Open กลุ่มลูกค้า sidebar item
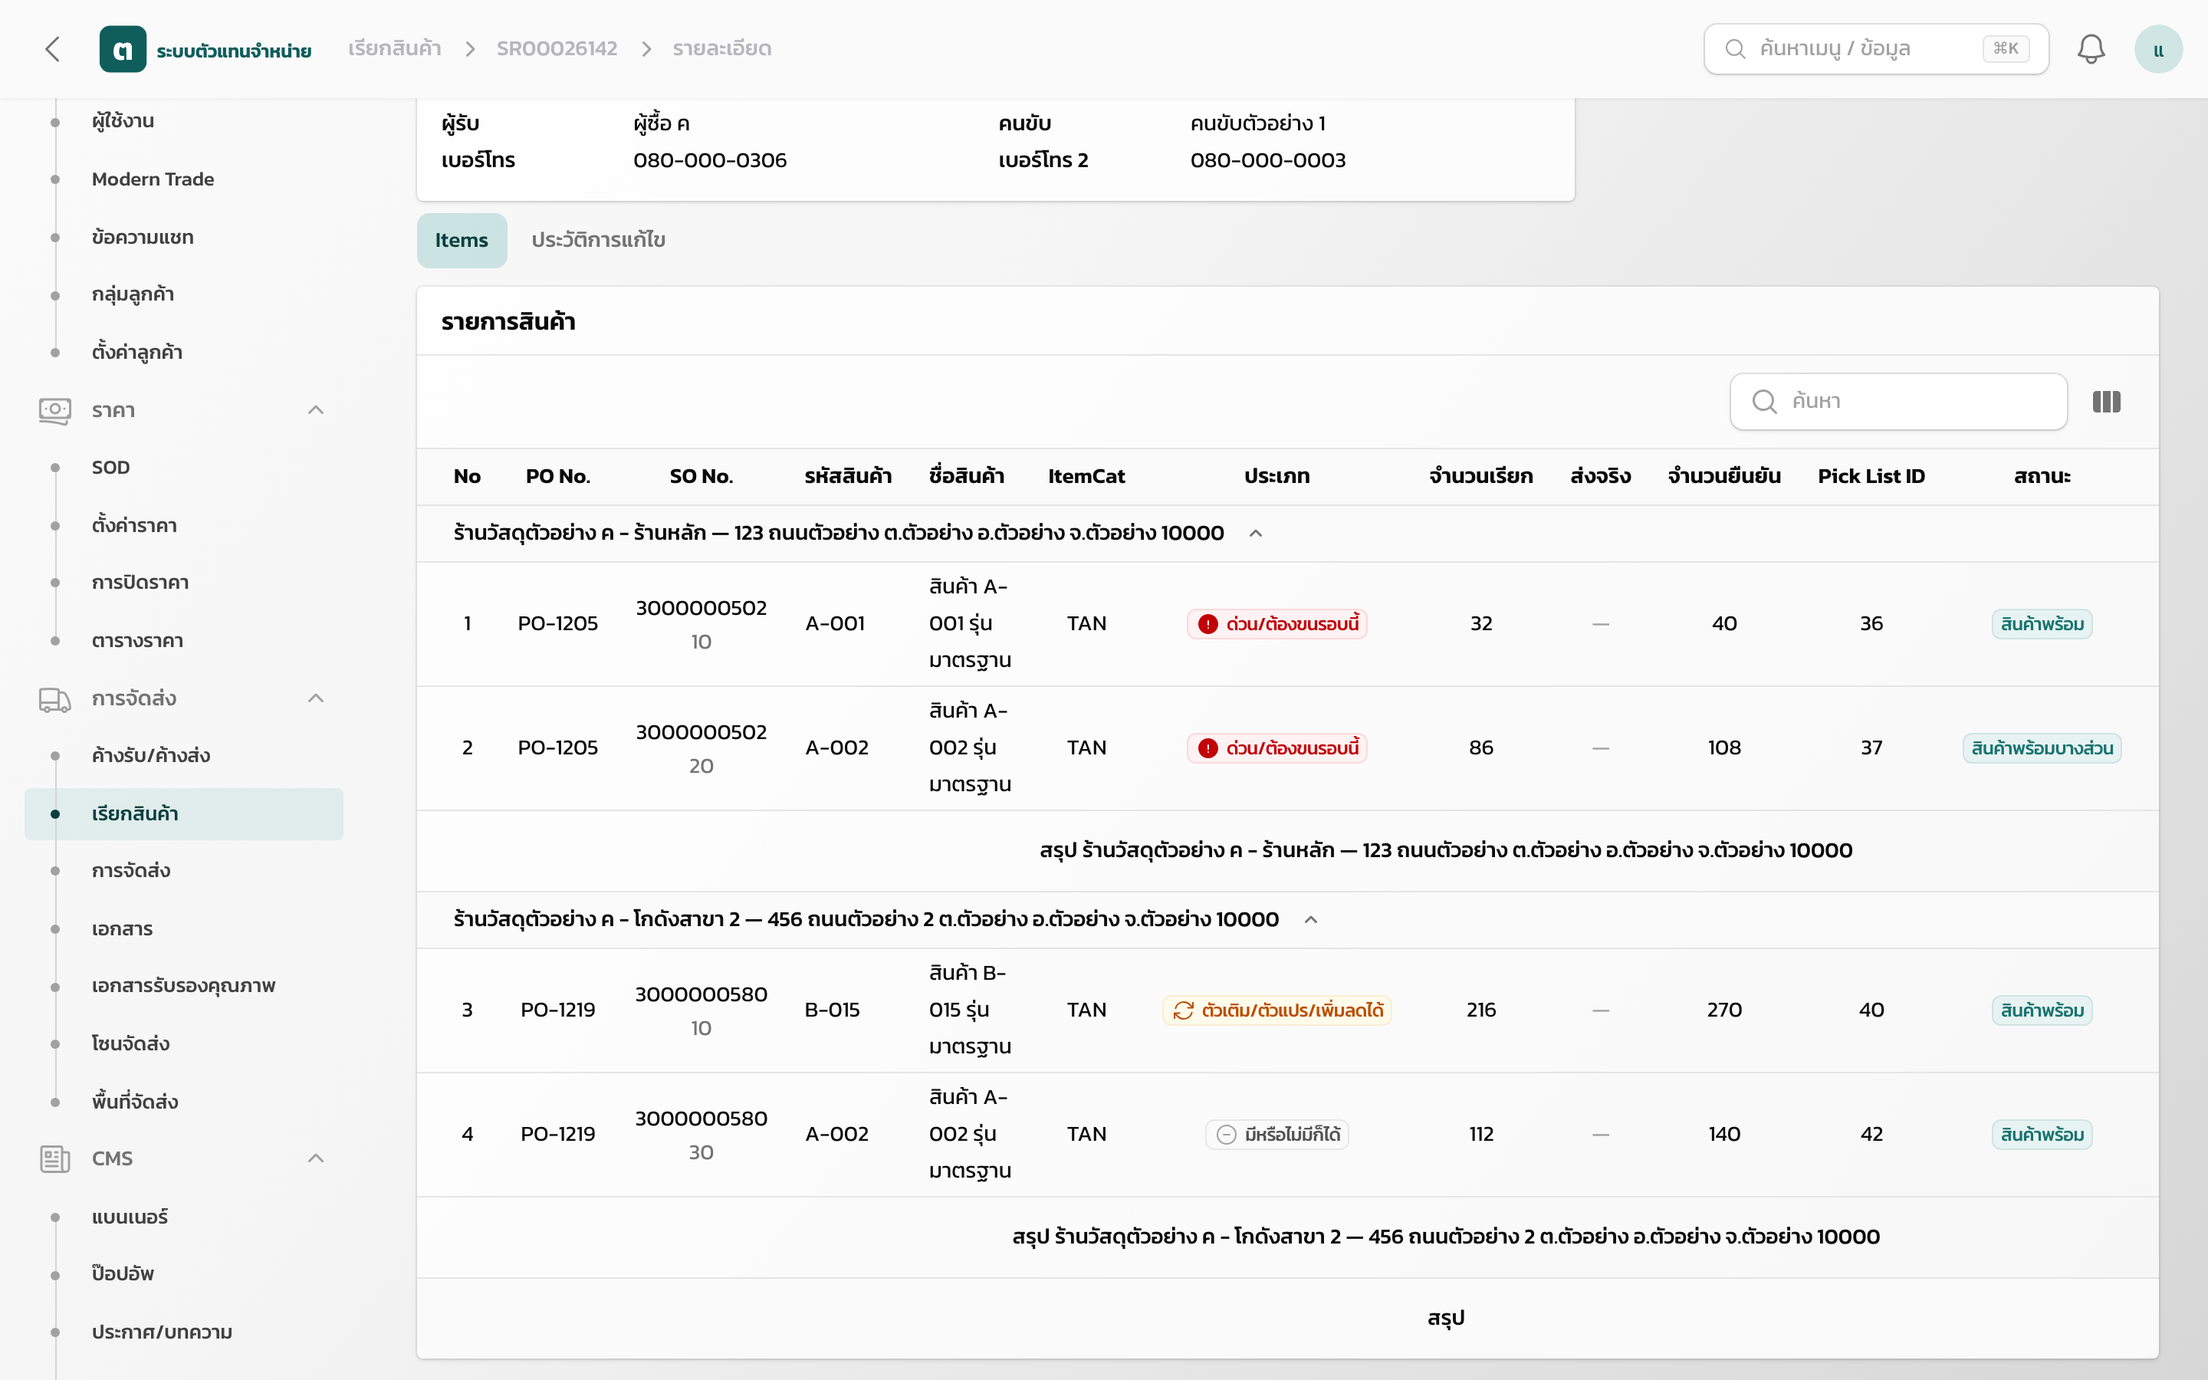The height and width of the screenshot is (1380, 2208). tap(133, 295)
